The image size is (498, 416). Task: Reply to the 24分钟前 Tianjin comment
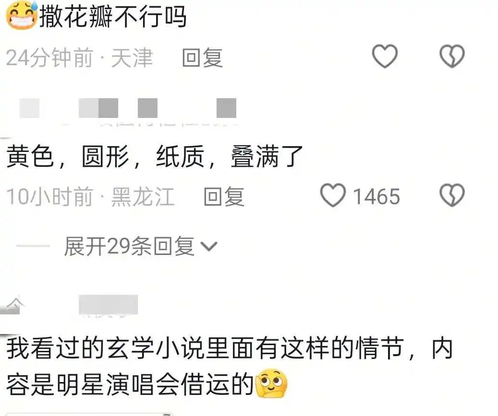202,58
